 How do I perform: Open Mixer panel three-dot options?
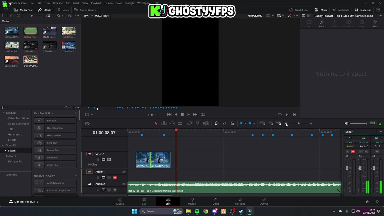[380, 132]
